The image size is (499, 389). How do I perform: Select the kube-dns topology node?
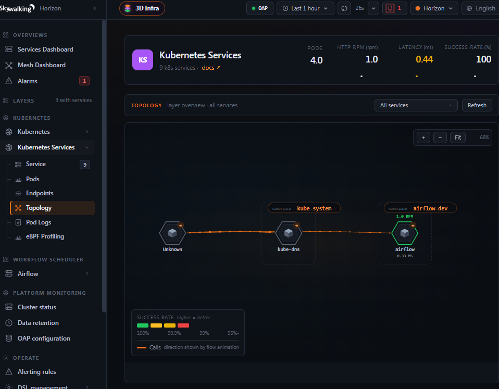point(289,233)
